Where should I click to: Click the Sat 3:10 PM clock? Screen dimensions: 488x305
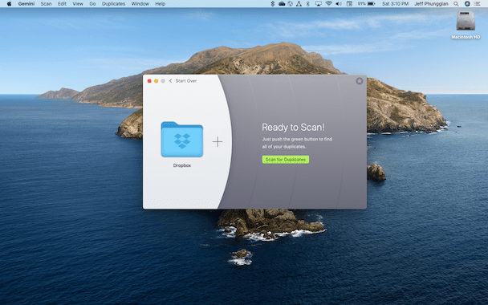[x=395, y=4]
